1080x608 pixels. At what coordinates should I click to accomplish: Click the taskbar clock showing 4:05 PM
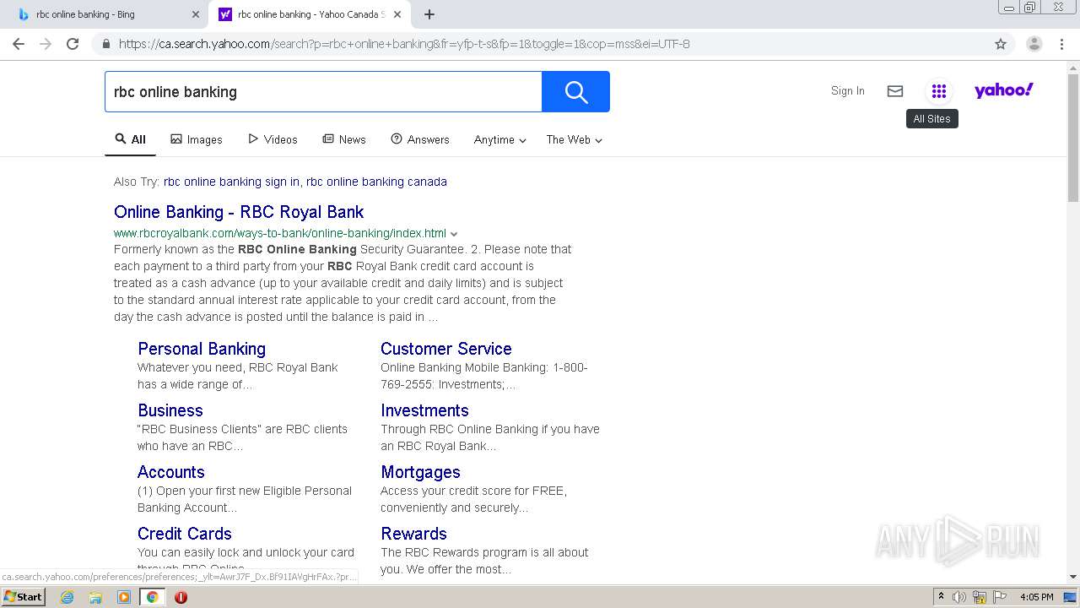[1036, 597]
